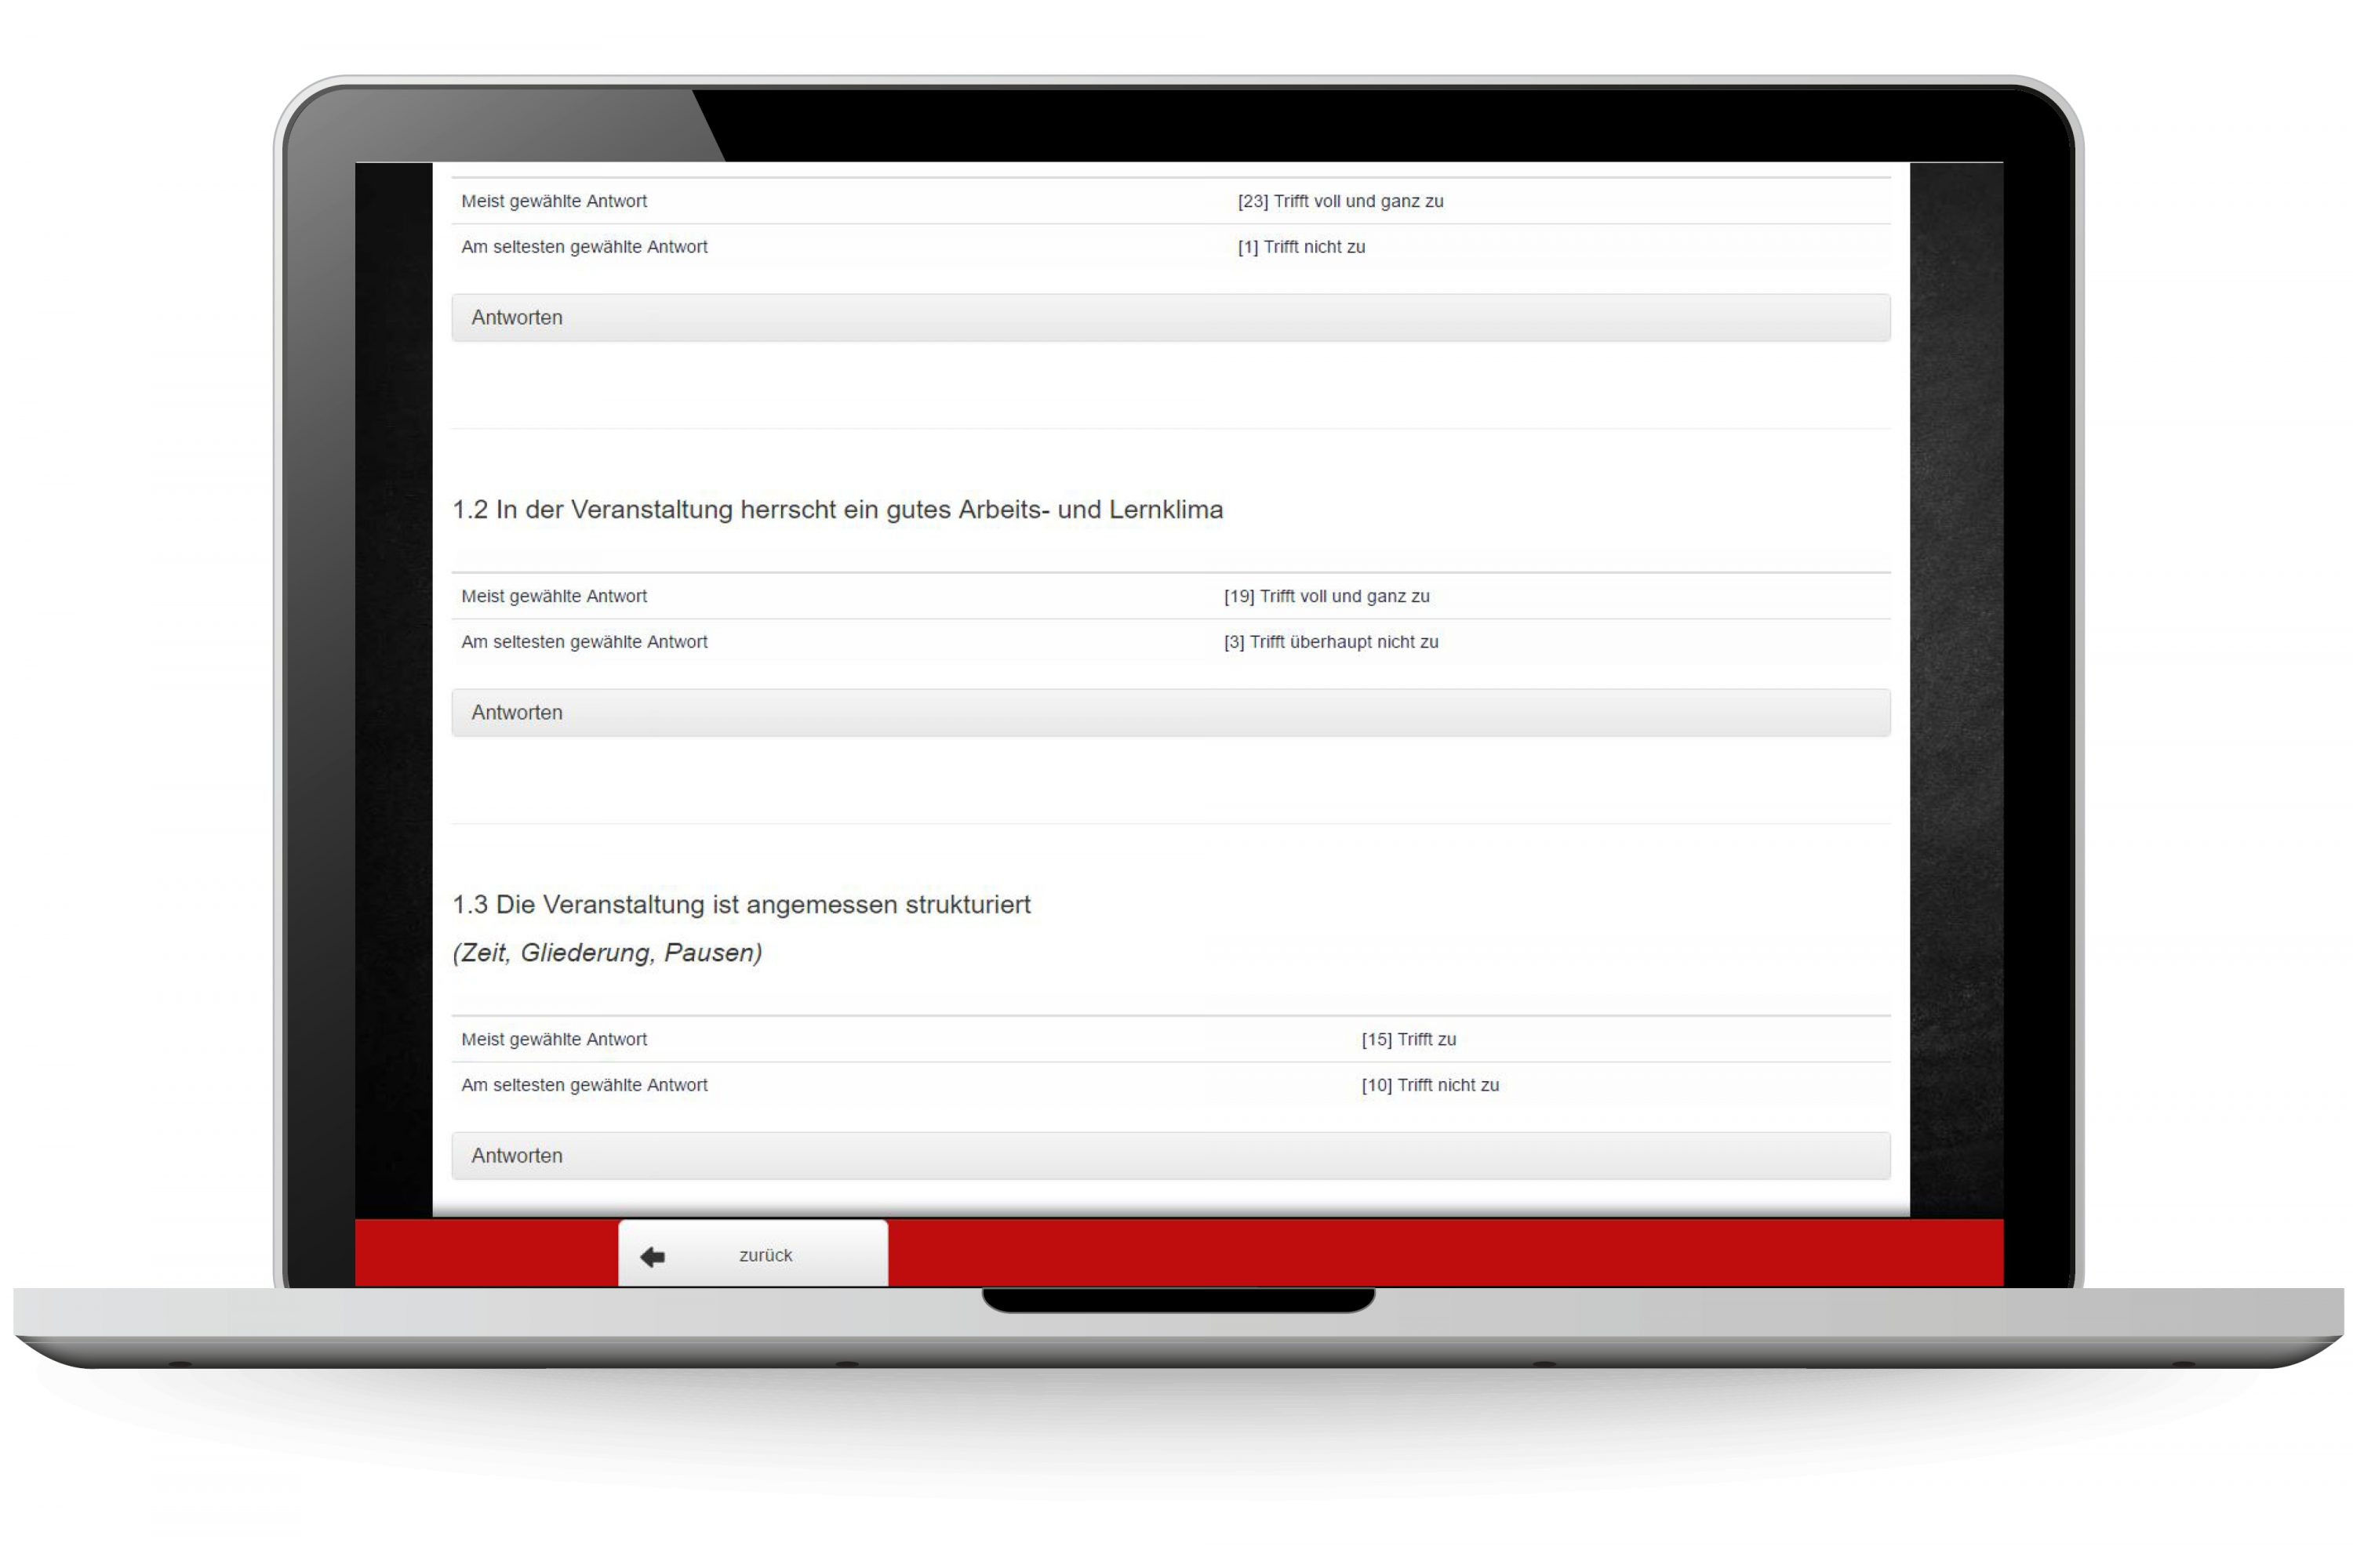
Task: Select '[3] Trifft überhaupt nicht zu' value
Action: 1330,642
